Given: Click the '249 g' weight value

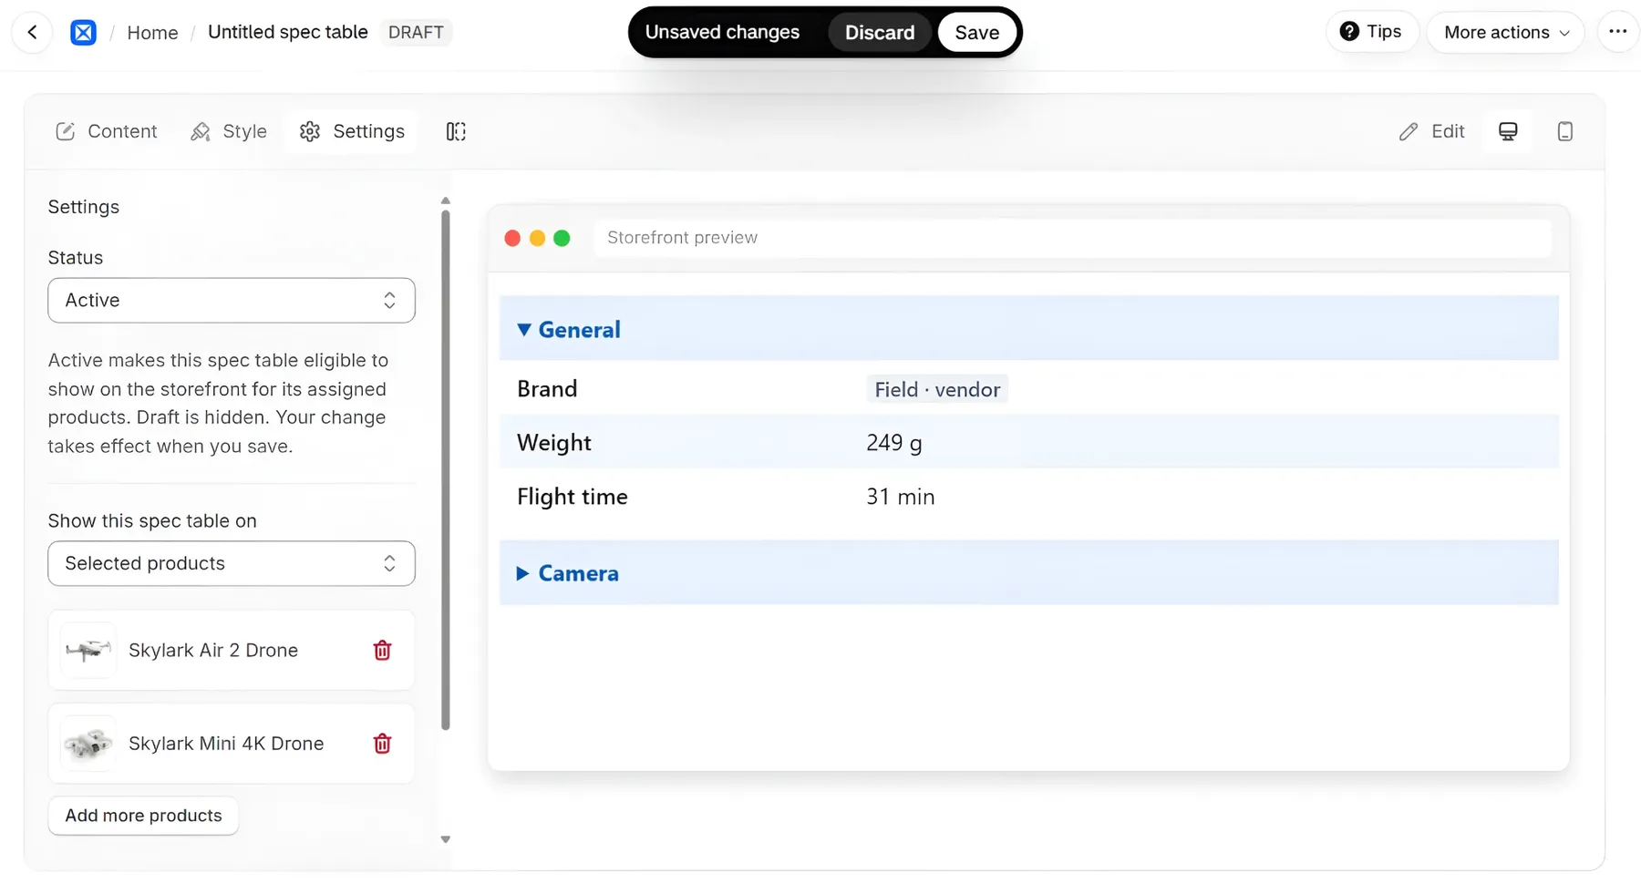Looking at the screenshot, I should coord(894,443).
